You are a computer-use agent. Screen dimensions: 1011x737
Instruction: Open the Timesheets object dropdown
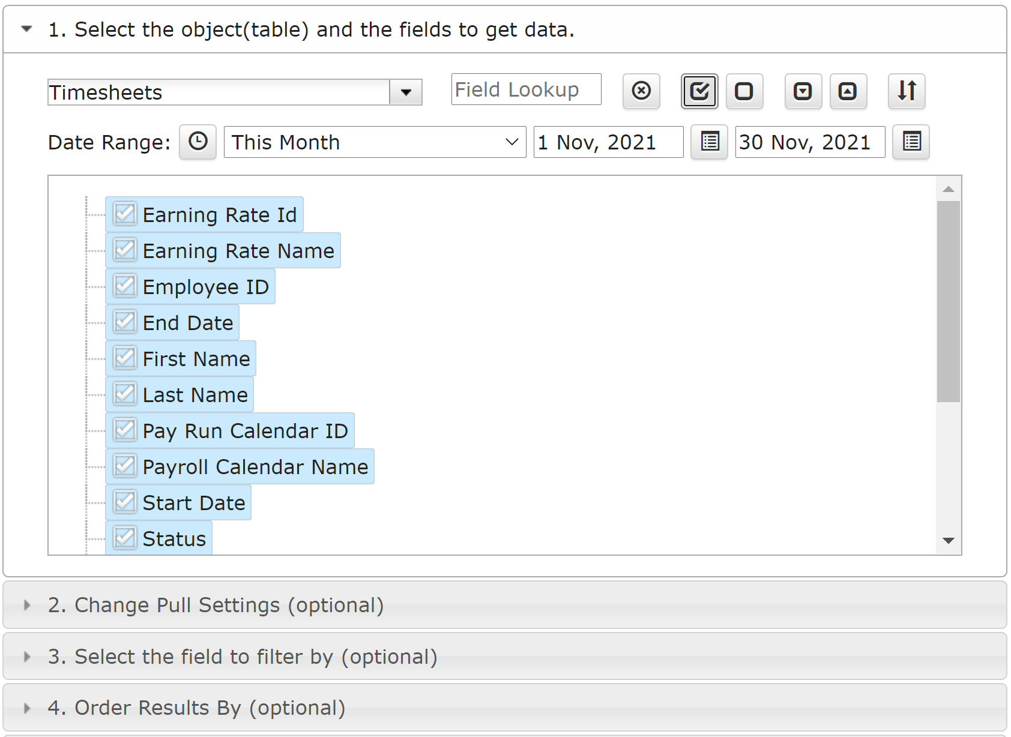406,92
